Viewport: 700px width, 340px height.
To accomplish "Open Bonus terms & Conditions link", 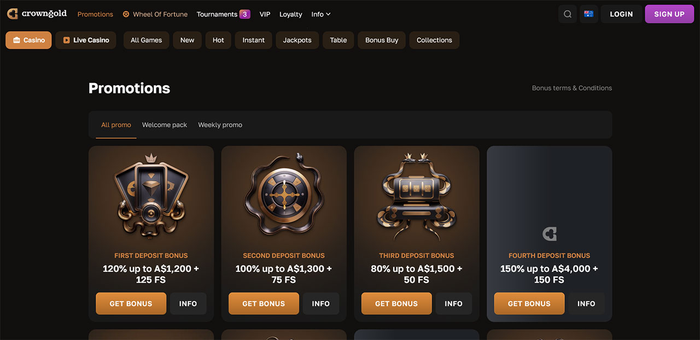I will 571,88.
